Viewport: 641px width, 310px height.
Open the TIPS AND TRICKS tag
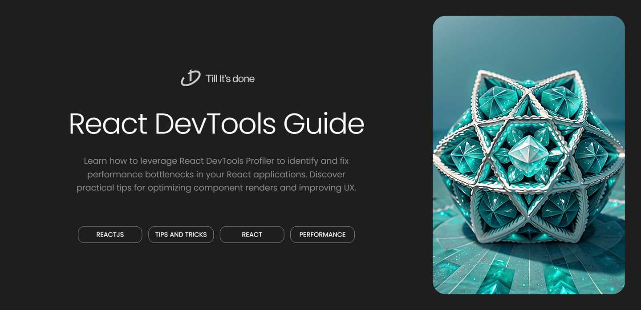pyautogui.click(x=181, y=234)
